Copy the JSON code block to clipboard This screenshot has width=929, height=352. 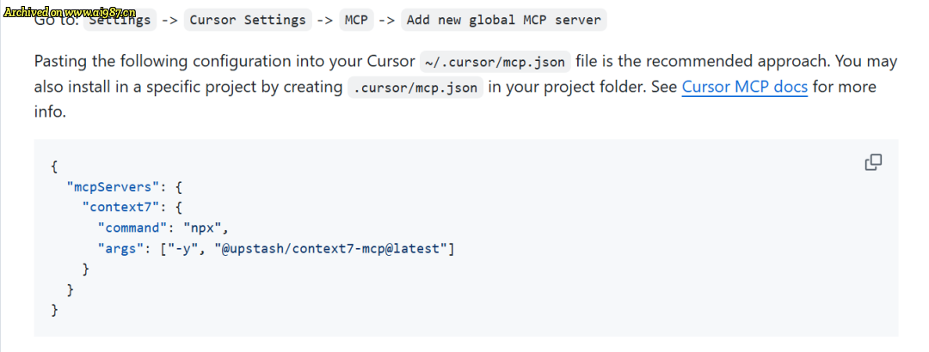pyautogui.click(x=873, y=162)
